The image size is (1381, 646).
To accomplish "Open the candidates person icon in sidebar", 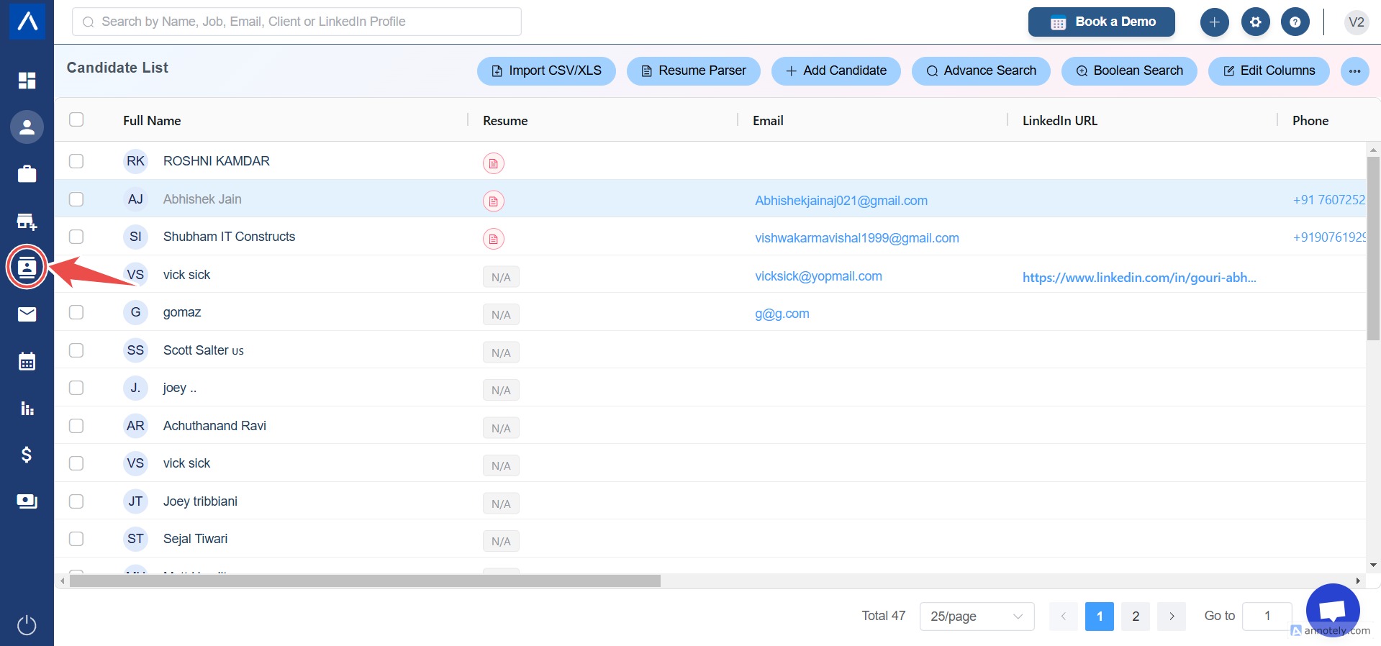I will [27, 127].
